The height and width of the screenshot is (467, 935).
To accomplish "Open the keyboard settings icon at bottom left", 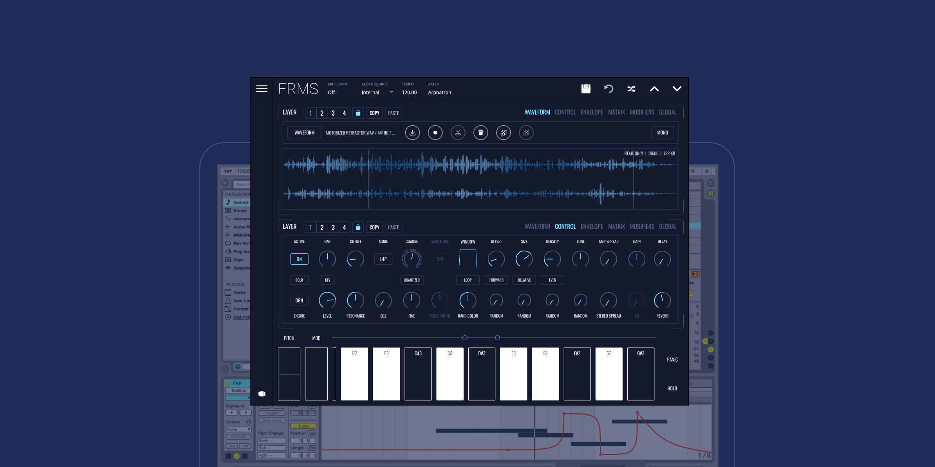I will (x=262, y=394).
